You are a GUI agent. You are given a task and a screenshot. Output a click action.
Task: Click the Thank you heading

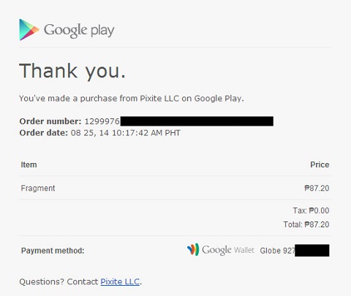coord(72,71)
